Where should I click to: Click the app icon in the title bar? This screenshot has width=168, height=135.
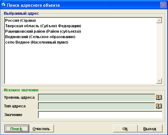click(3, 5)
